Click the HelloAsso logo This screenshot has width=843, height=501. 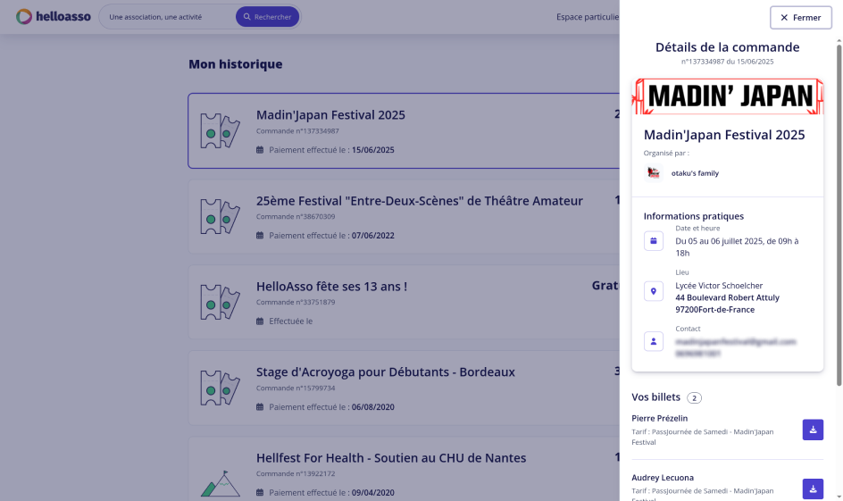tap(54, 17)
